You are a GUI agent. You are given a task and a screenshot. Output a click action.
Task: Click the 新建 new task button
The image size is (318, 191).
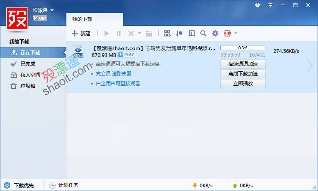click(x=81, y=33)
